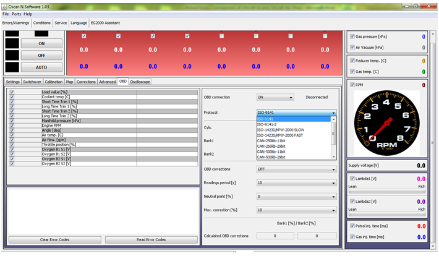Toggle the RPM checkbox
Image resolution: width=439 pixels, height=256 pixels.
(x=352, y=85)
